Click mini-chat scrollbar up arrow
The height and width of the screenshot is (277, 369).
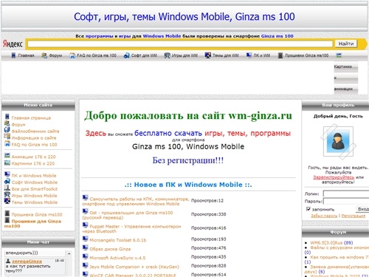pos(69,253)
